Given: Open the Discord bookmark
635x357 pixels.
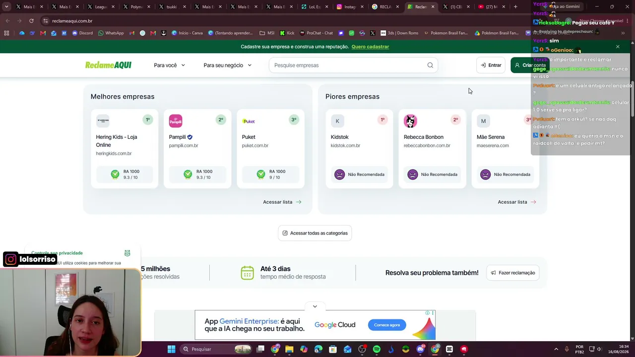Looking at the screenshot, I should (82, 33).
